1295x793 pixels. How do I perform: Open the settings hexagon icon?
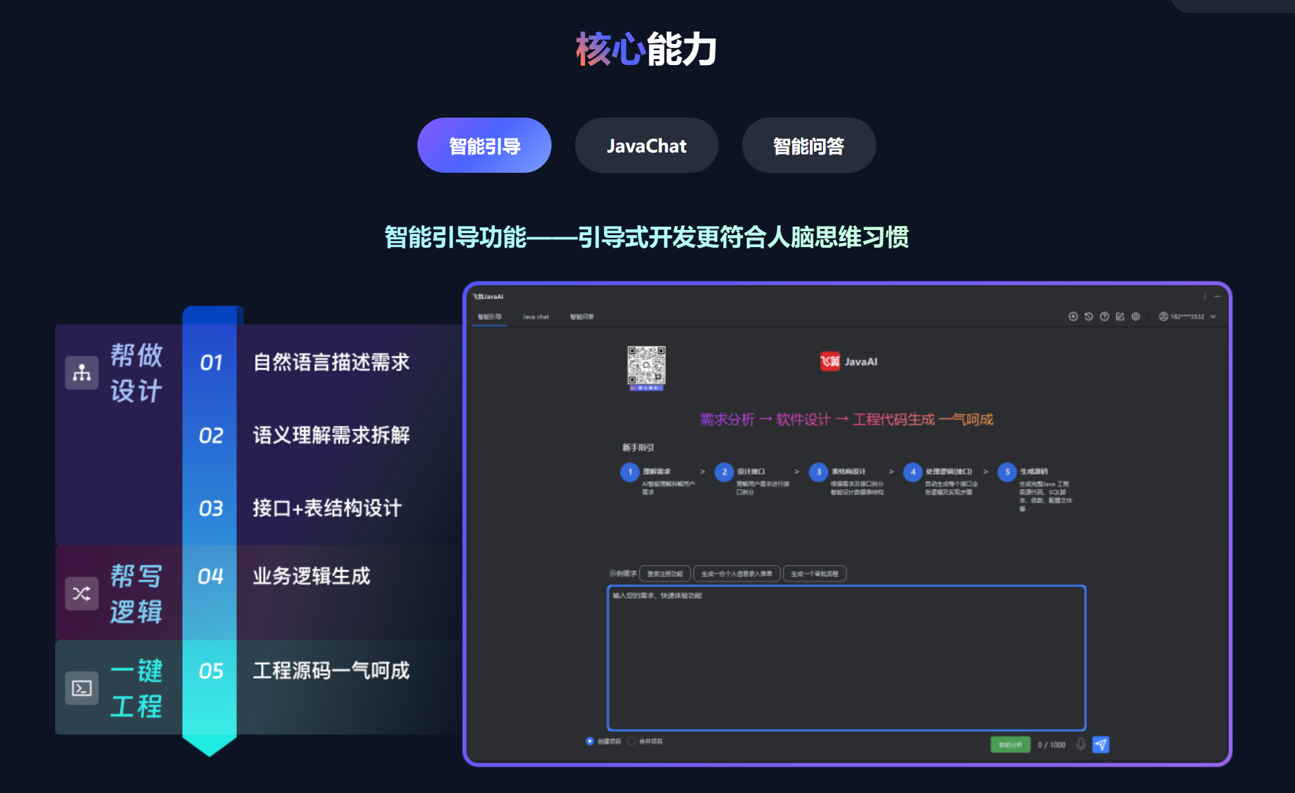tap(1136, 317)
